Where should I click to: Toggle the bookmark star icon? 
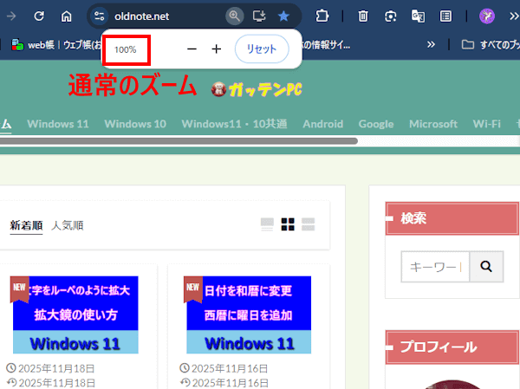tap(283, 16)
